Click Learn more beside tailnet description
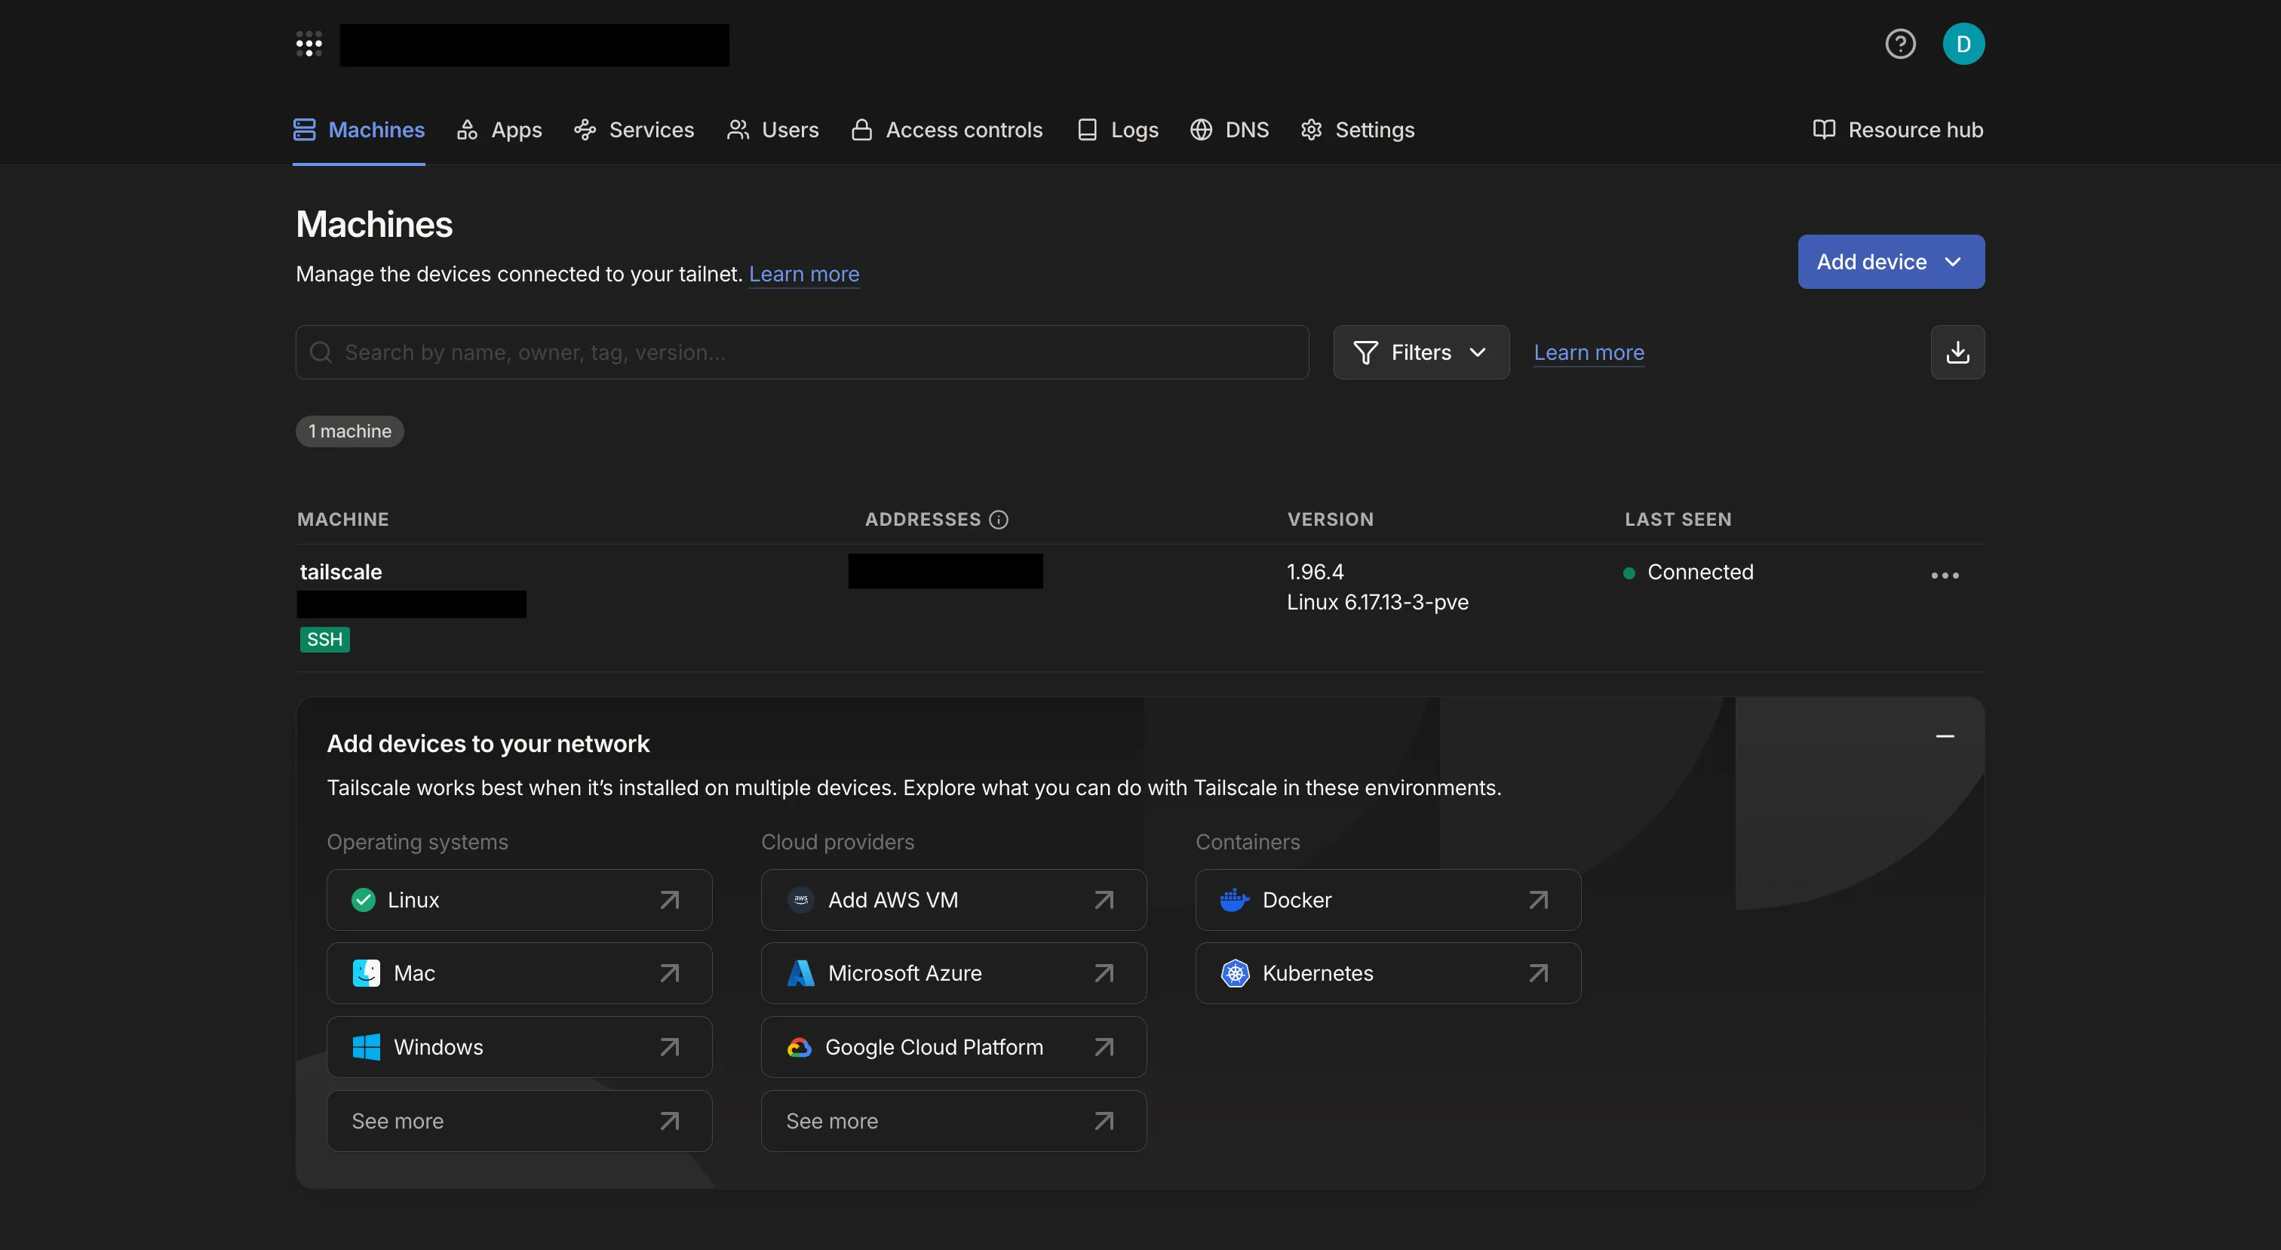Viewport: 2281px width, 1250px height. click(x=804, y=275)
